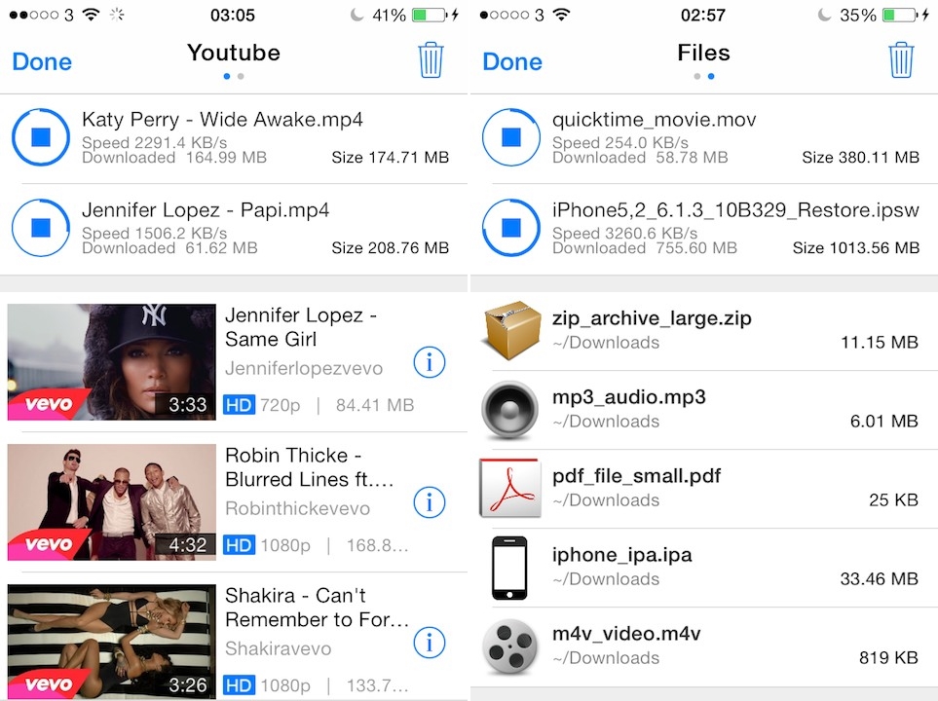Open info for Jennifer Lopez Same Girl
Viewport: 938px width, 701px height.
point(430,362)
